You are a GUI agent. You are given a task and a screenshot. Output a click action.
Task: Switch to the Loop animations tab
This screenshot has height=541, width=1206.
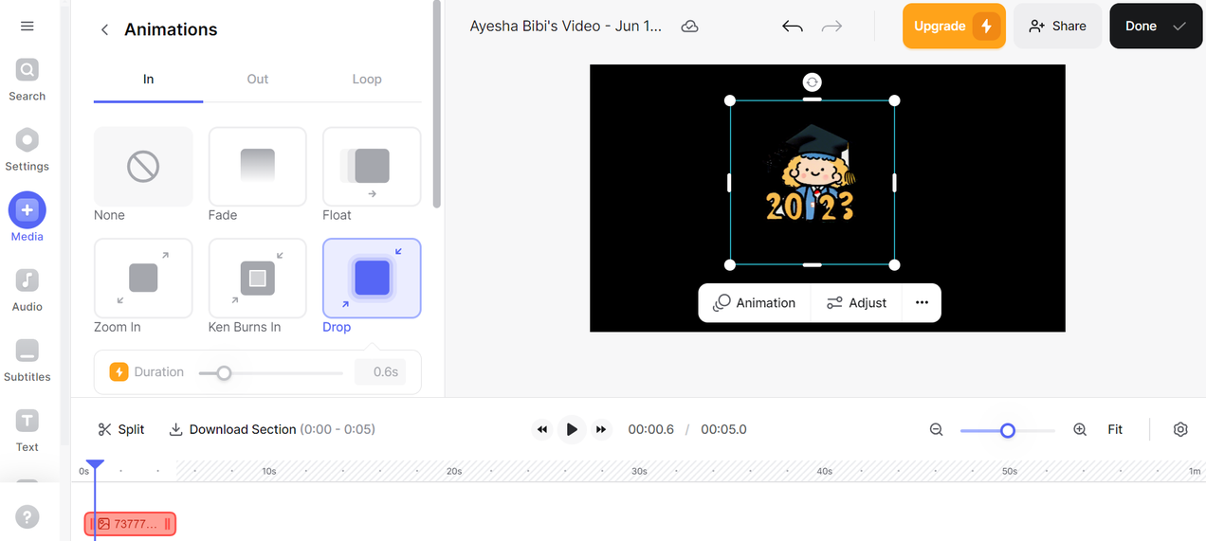tap(367, 80)
